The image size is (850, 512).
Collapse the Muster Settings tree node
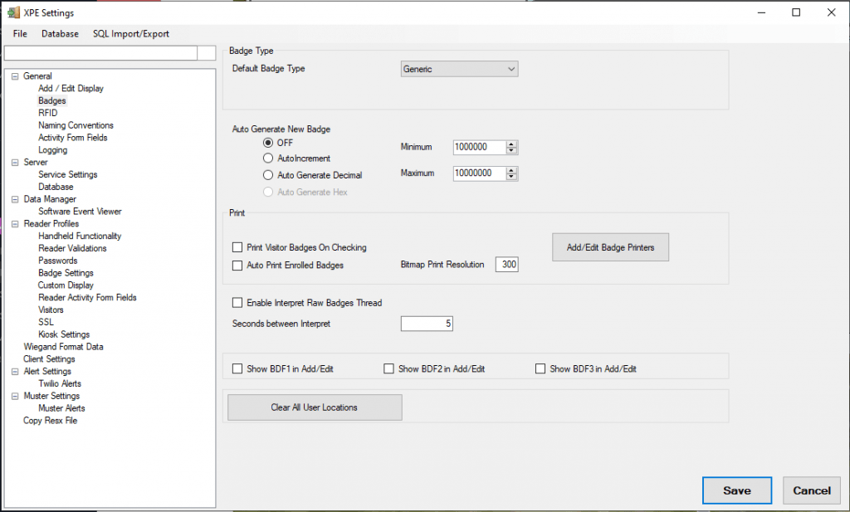pos(15,396)
